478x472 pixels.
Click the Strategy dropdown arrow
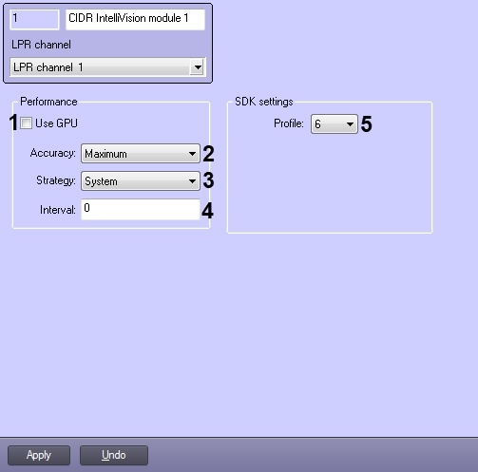pyautogui.click(x=192, y=181)
